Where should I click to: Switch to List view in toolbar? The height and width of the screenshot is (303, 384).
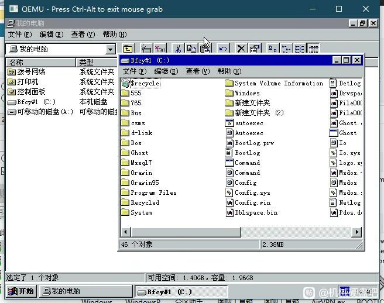click(x=300, y=49)
